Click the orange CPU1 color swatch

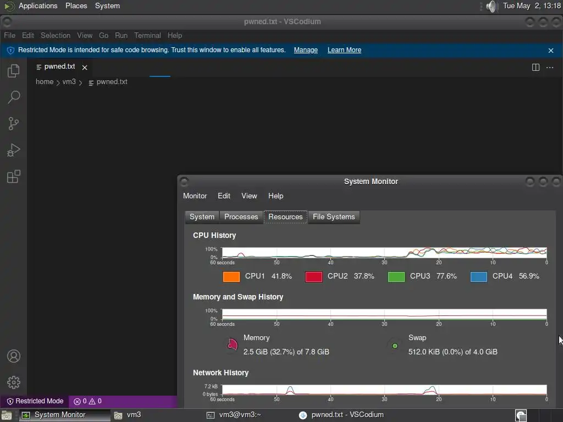pos(231,277)
